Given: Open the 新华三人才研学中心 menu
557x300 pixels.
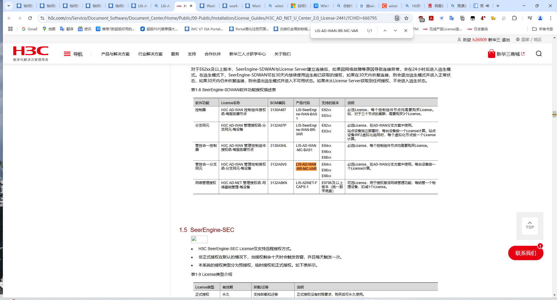Looking at the screenshot, I should click(247, 54).
